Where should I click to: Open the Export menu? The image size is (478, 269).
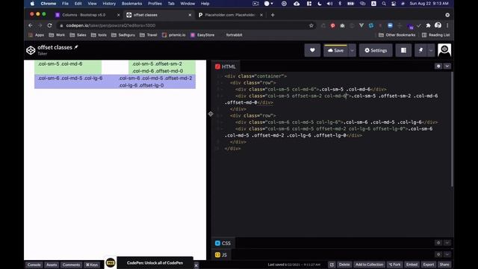[x=428, y=265]
